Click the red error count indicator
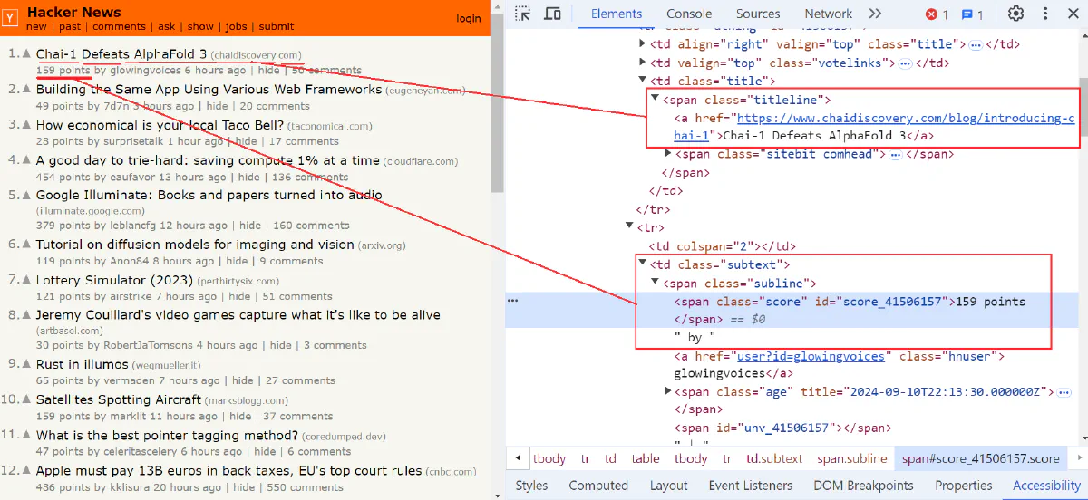The image size is (1088, 500). (937, 14)
